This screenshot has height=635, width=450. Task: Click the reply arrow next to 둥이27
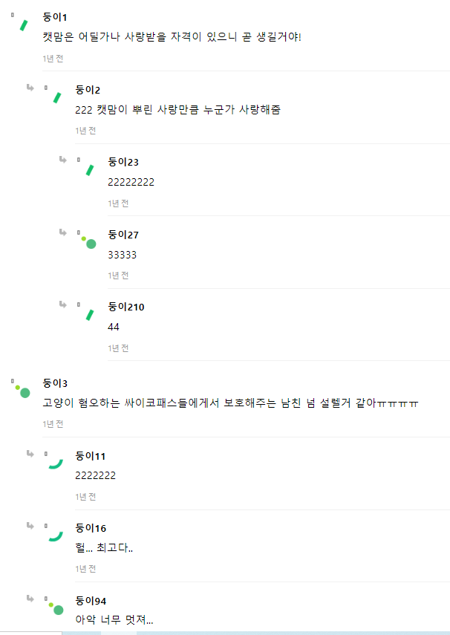[63, 232]
